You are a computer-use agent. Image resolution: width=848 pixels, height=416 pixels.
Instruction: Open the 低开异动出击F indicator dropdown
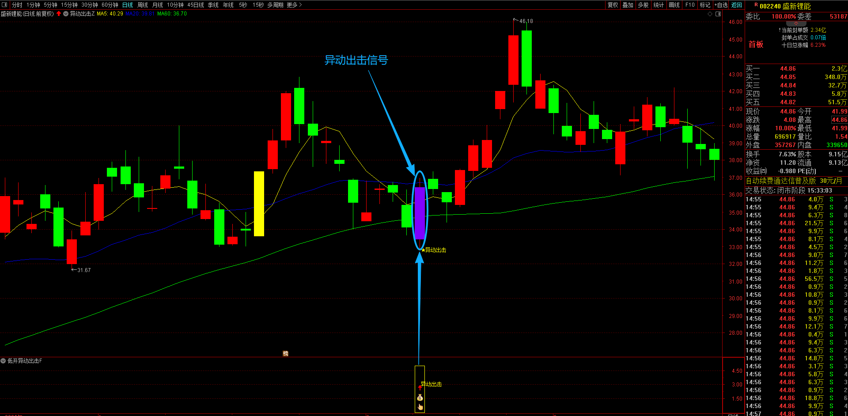tap(3, 361)
